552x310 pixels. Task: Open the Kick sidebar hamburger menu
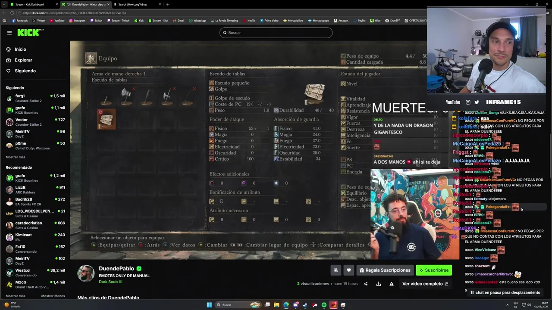[x=9, y=33]
